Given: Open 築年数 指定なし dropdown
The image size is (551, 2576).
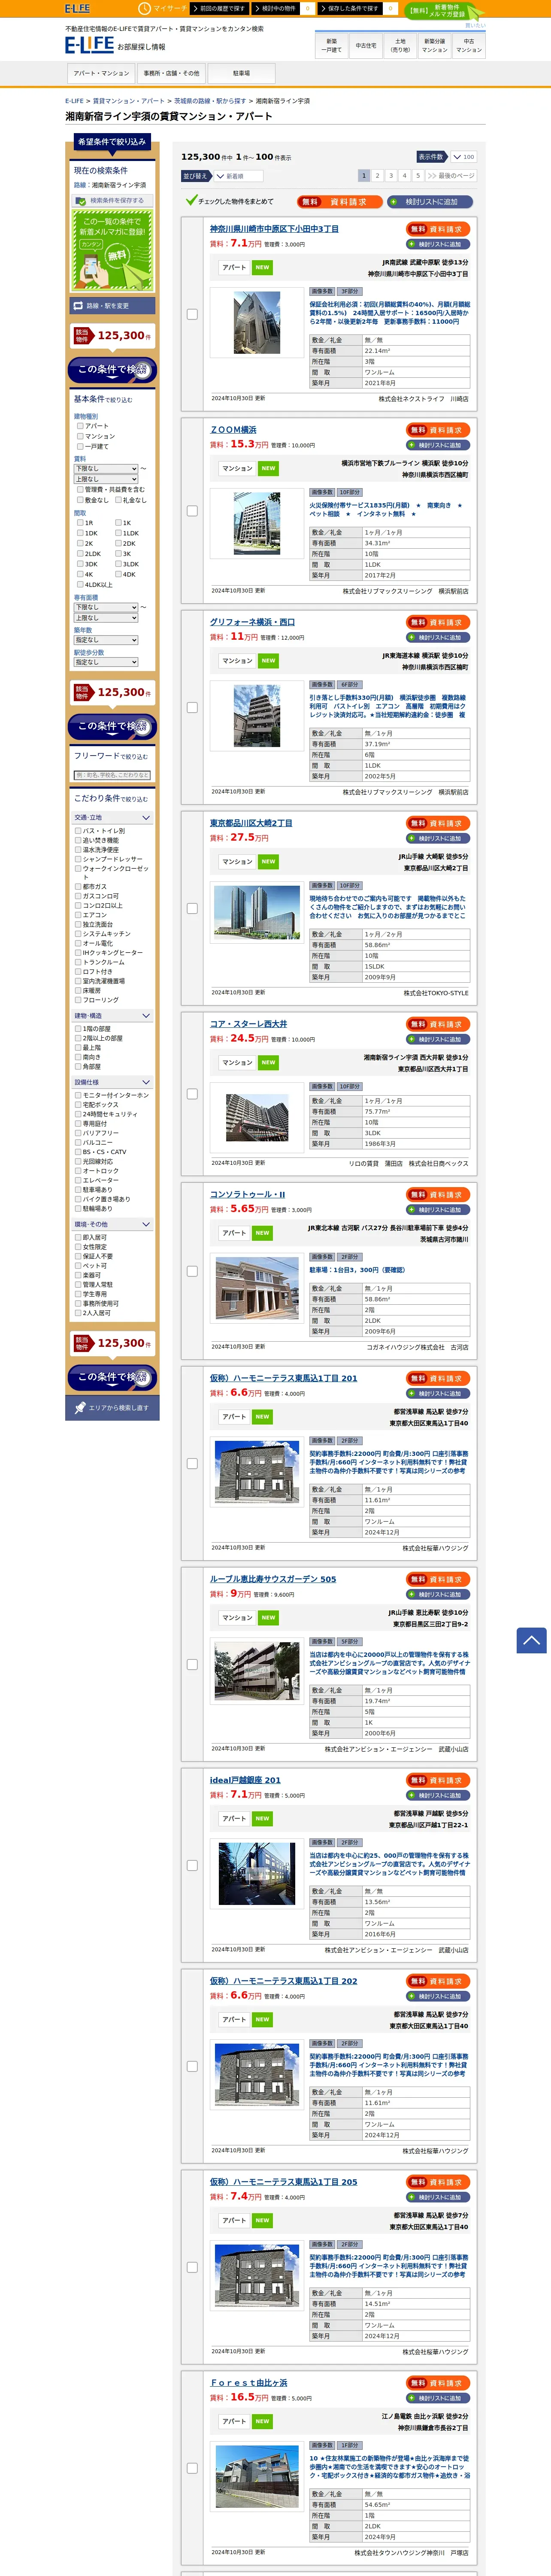Looking at the screenshot, I should (x=106, y=640).
